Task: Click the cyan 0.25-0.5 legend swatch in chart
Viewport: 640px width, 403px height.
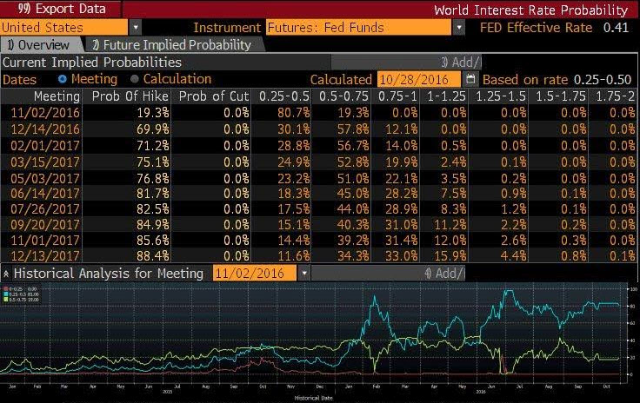Action: pyautogui.click(x=6, y=293)
